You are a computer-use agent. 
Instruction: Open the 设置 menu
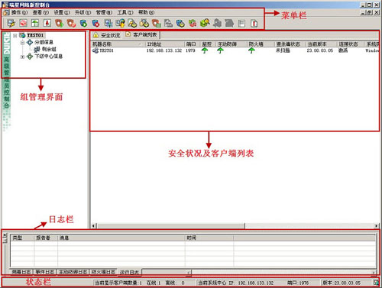pyautogui.click(x=62, y=12)
